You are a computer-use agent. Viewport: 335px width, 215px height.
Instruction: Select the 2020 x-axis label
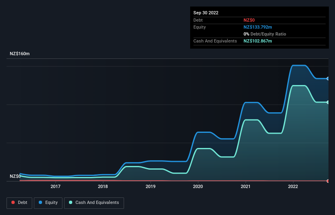click(x=198, y=186)
